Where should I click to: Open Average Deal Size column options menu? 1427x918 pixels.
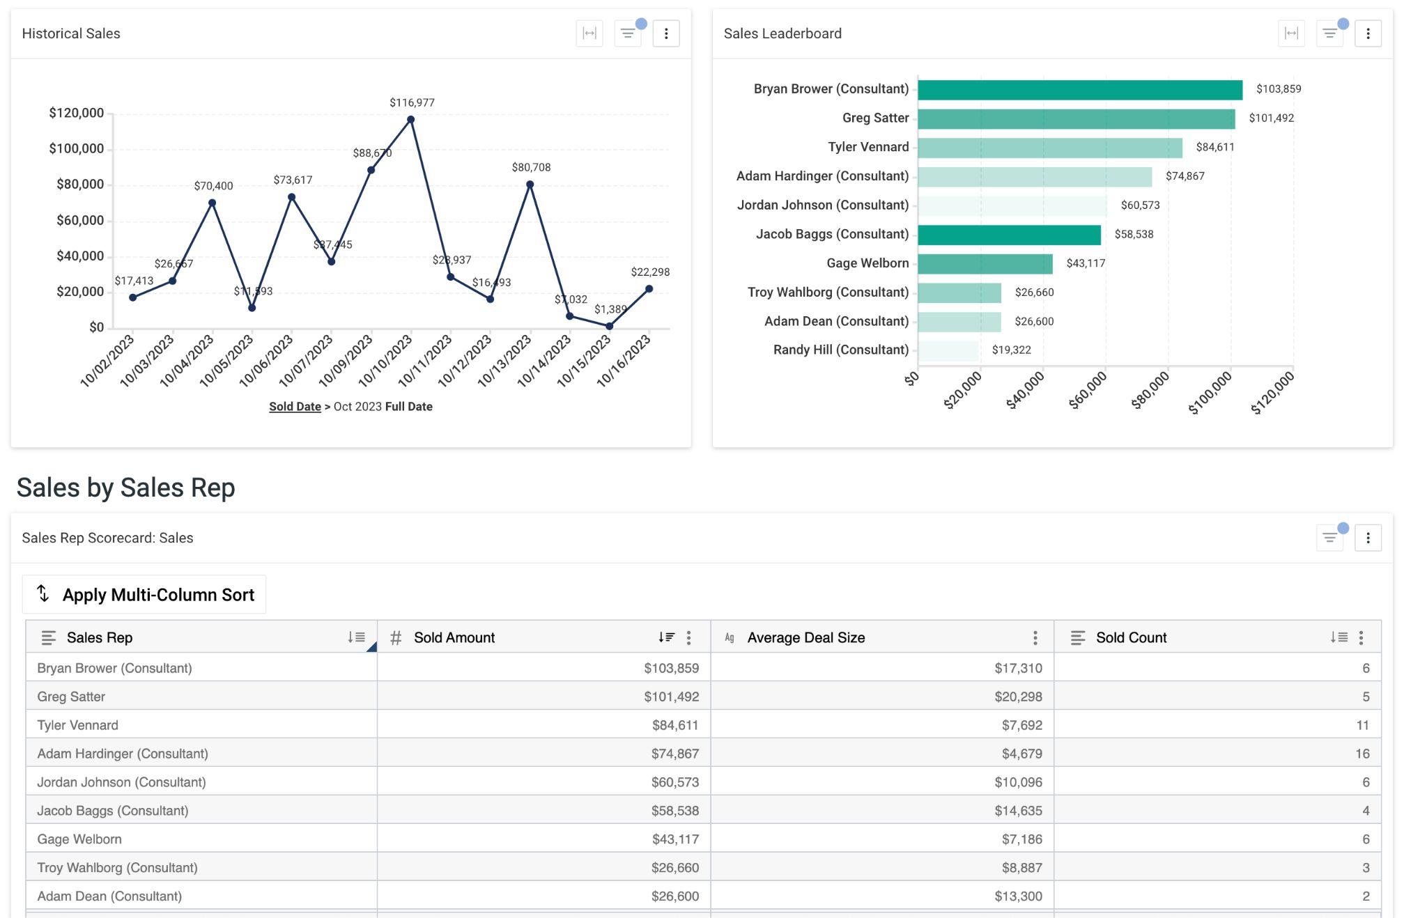pos(1035,637)
